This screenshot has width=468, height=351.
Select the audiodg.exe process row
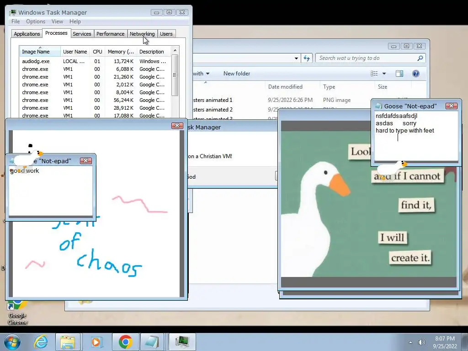[95, 61]
